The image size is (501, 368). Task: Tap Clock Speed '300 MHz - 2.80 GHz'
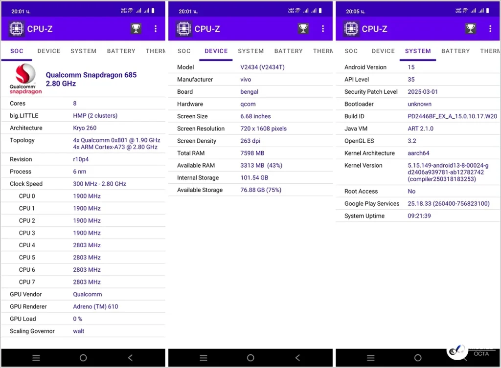click(x=99, y=184)
